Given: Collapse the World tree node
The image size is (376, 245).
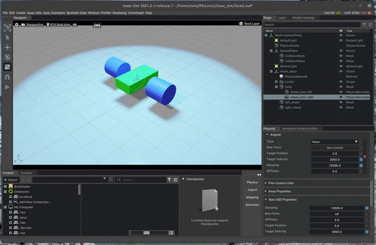Looking at the screenshot, I should pos(266,35).
